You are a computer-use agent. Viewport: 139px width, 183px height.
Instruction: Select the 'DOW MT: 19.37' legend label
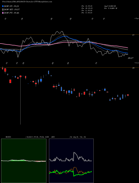[12, 10]
